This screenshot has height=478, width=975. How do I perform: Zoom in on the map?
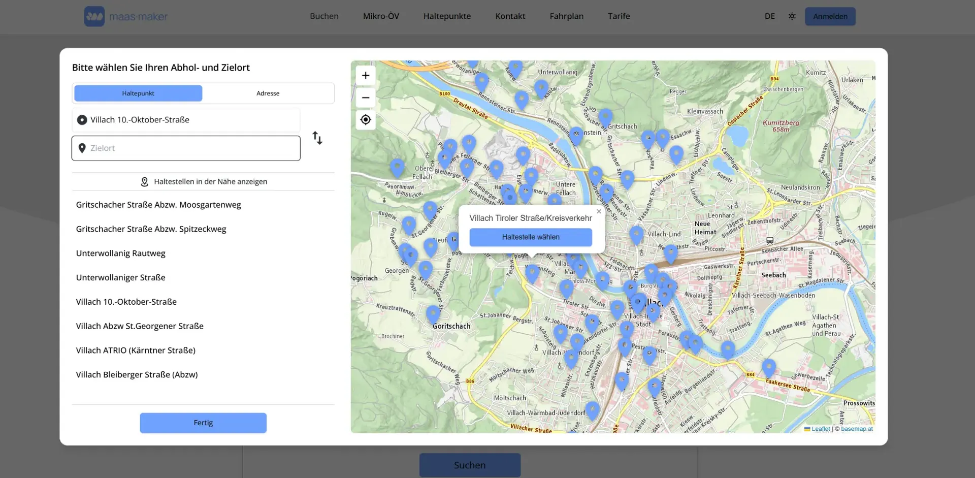(x=366, y=76)
